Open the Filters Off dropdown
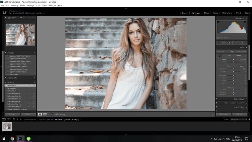 click(x=239, y=119)
